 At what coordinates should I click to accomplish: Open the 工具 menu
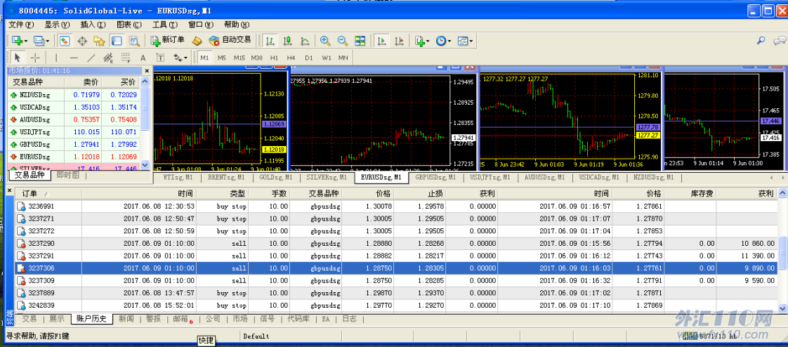click(x=165, y=25)
